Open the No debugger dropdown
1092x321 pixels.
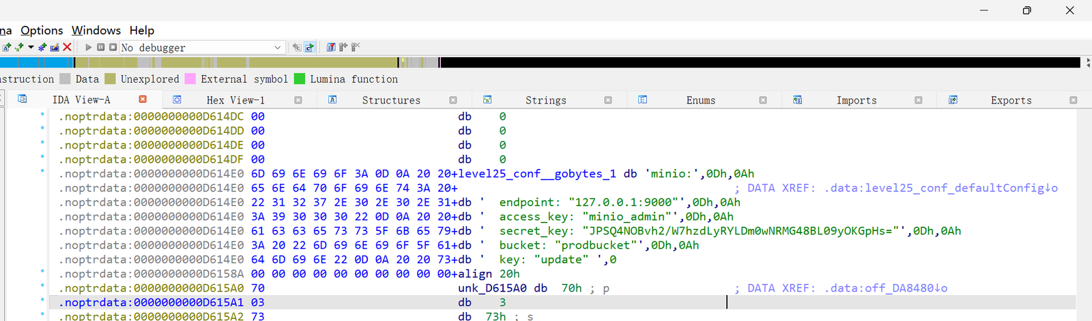(x=202, y=47)
